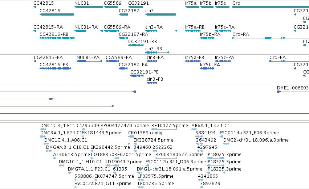This screenshot has height=189, width=309.
Task: Click the DMG1C.3_1.F11.C1 label
Action: coord(61,126)
